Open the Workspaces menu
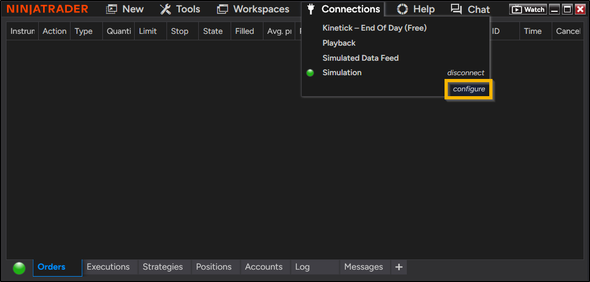 pyautogui.click(x=253, y=9)
